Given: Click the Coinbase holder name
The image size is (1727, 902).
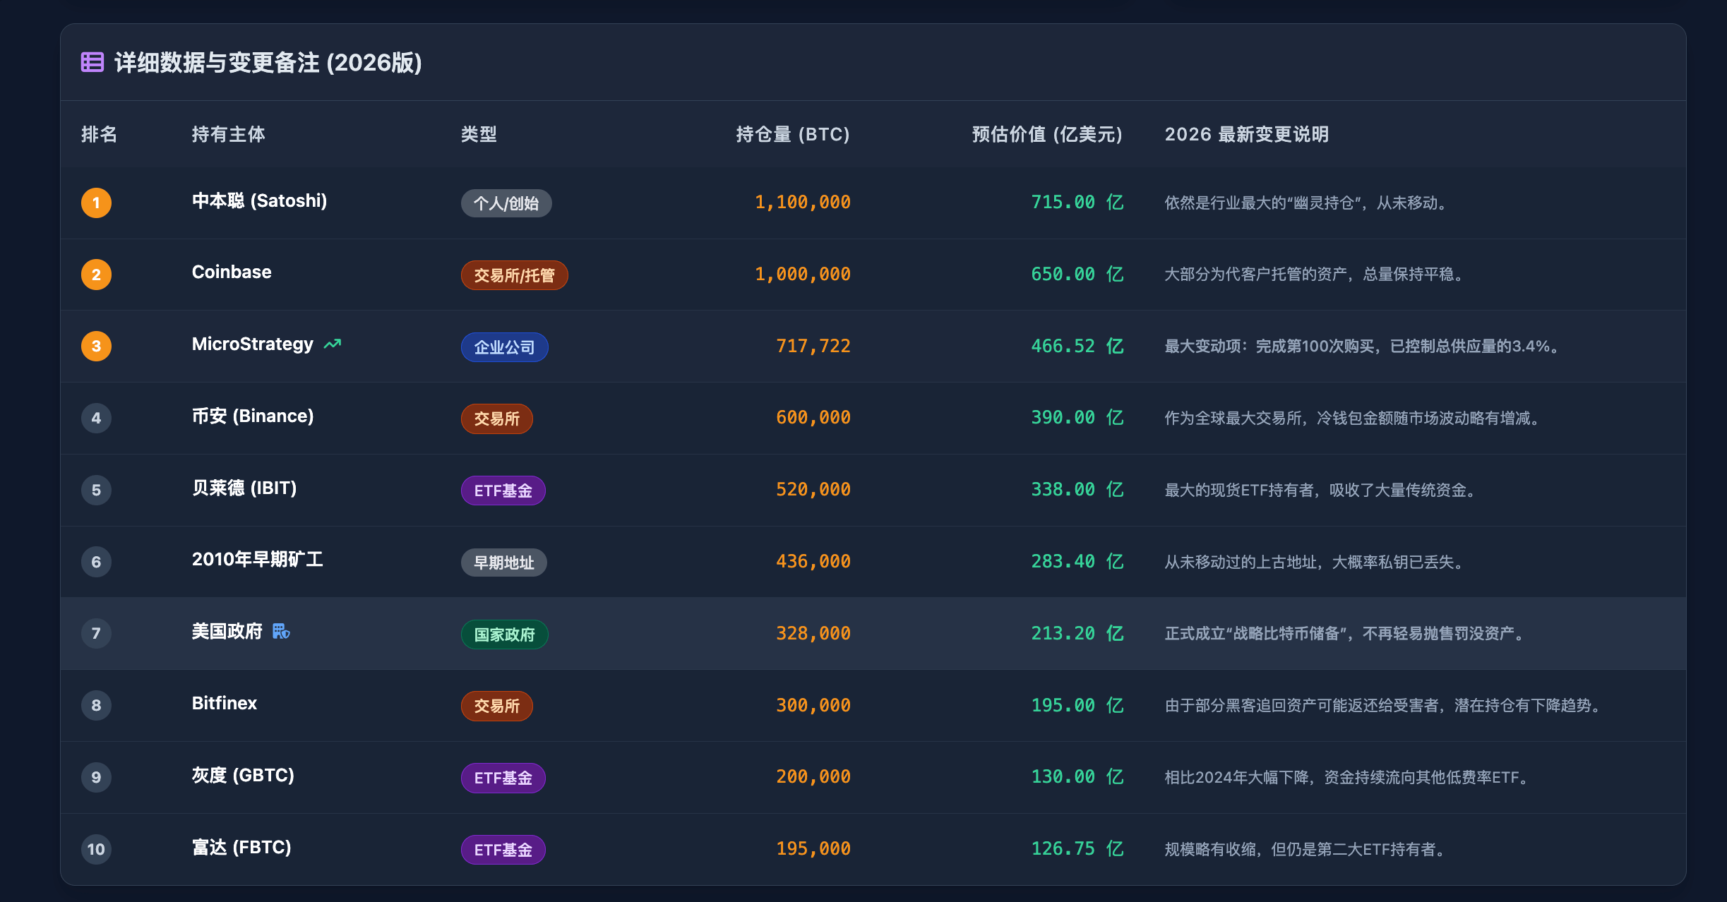Looking at the screenshot, I should coord(232,272).
